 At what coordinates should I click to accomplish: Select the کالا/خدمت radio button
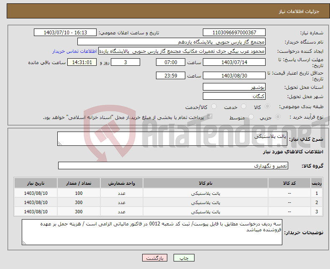point(214,106)
